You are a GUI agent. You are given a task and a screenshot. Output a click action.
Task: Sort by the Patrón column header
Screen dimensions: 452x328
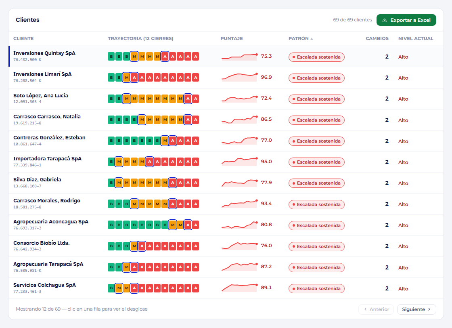[x=301, y=38]
